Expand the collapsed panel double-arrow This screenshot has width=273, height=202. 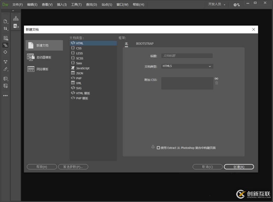[x=13, y=11]
